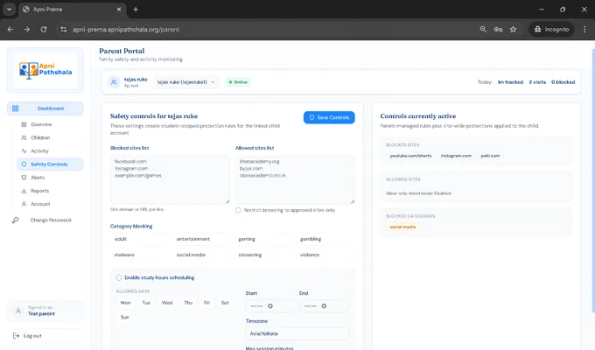Click the Safety Controls shield icon

24,164
